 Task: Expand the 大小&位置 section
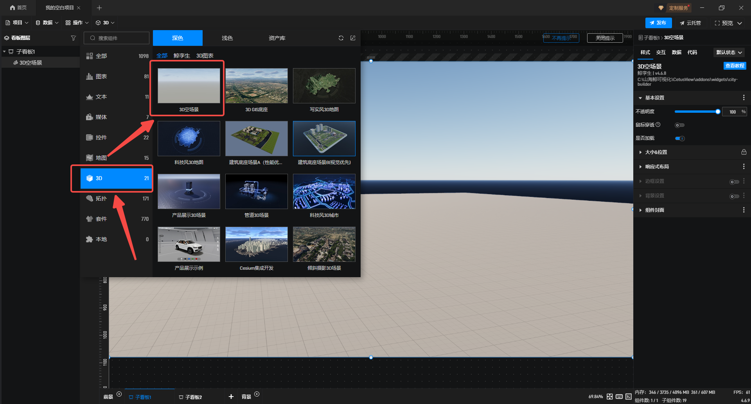point(656,152)
